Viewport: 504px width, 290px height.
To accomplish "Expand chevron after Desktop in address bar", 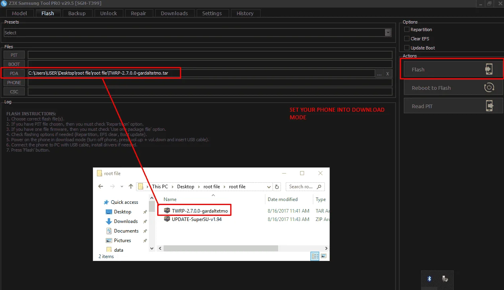I will pyautogui.click(x=199, y=187).
